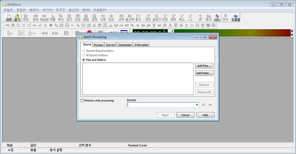Open the 편집(E) menu
The image size is (296, 154).
21,10
